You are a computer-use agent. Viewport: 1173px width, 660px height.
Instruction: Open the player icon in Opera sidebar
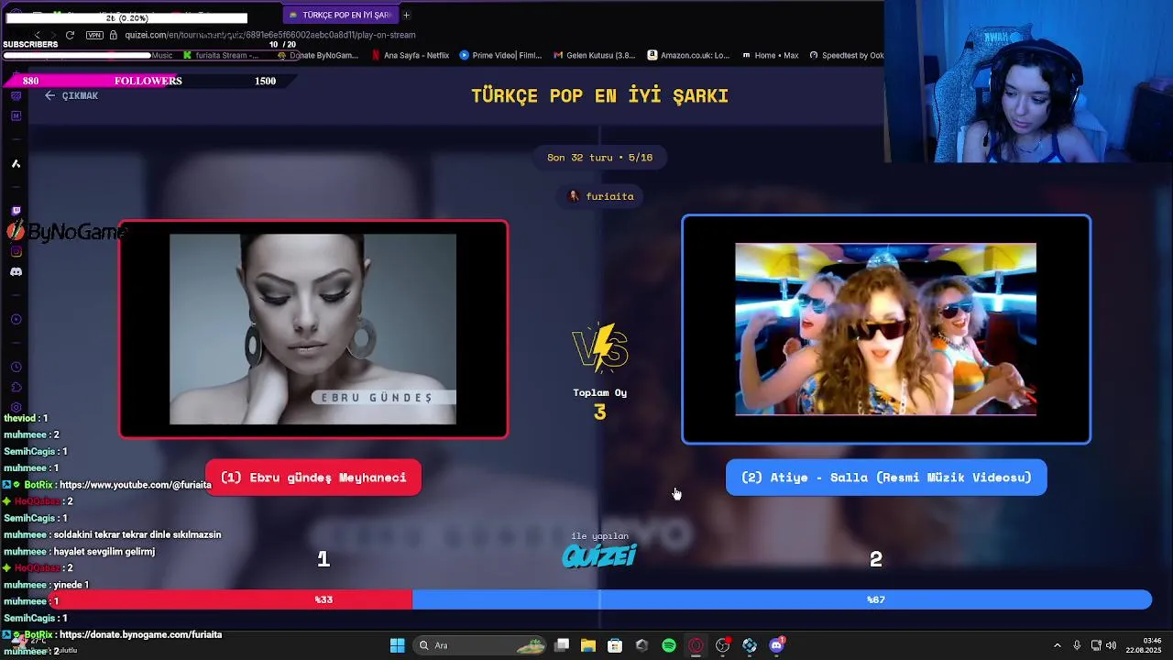click(16, 319)
